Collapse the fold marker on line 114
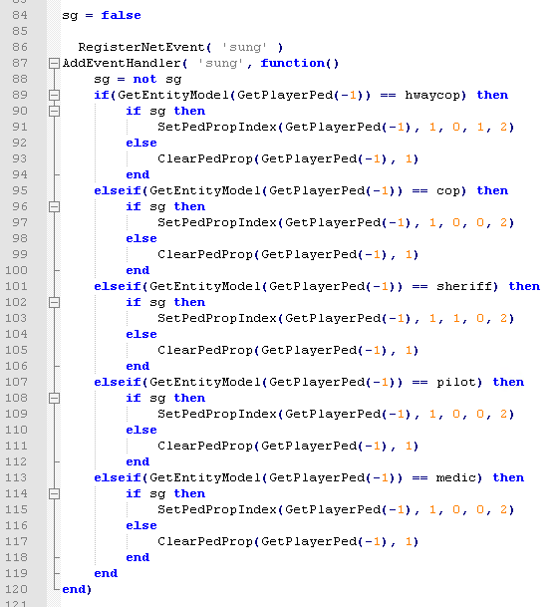The image size is (559, 607). [x=54, y=493]
